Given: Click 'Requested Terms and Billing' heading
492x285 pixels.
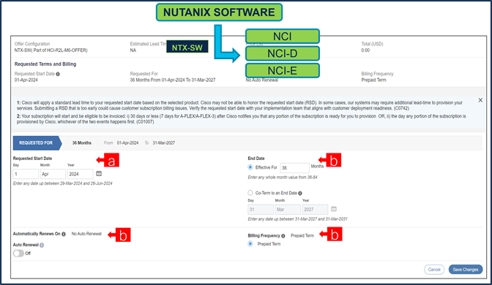Looking at the screenshot, I should [x=45, y=64].
